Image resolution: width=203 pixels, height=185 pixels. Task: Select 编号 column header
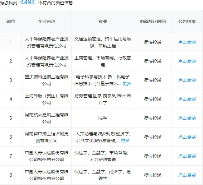click(x=11, y=21)
